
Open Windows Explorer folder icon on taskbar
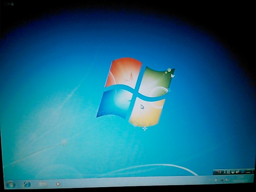[43, 184]
